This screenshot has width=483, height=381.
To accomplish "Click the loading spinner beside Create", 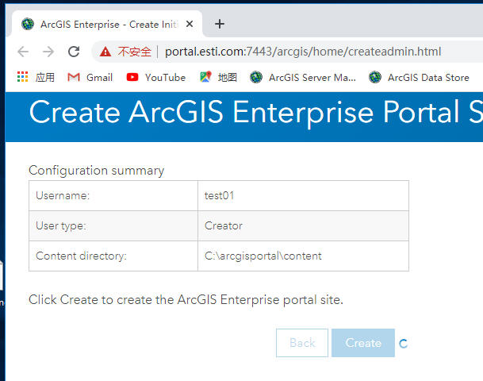I will click(403, 344).
